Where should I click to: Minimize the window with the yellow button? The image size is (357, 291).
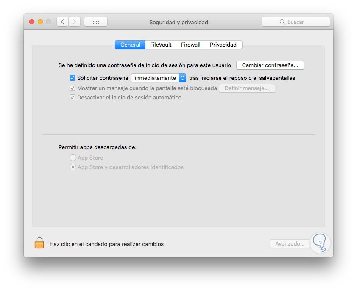pyautogui.click(x=40, y=22)
